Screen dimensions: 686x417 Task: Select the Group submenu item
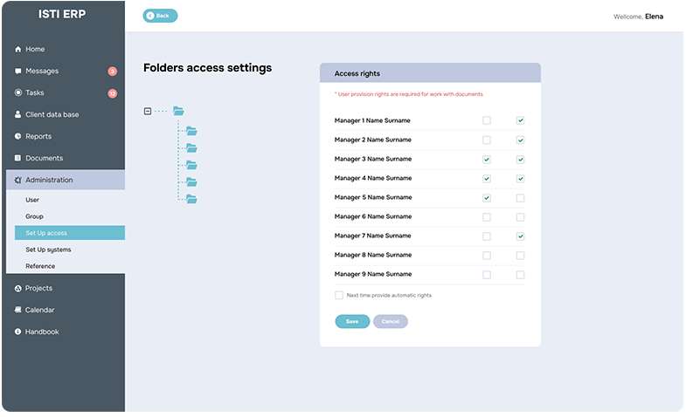coord(34,216)
